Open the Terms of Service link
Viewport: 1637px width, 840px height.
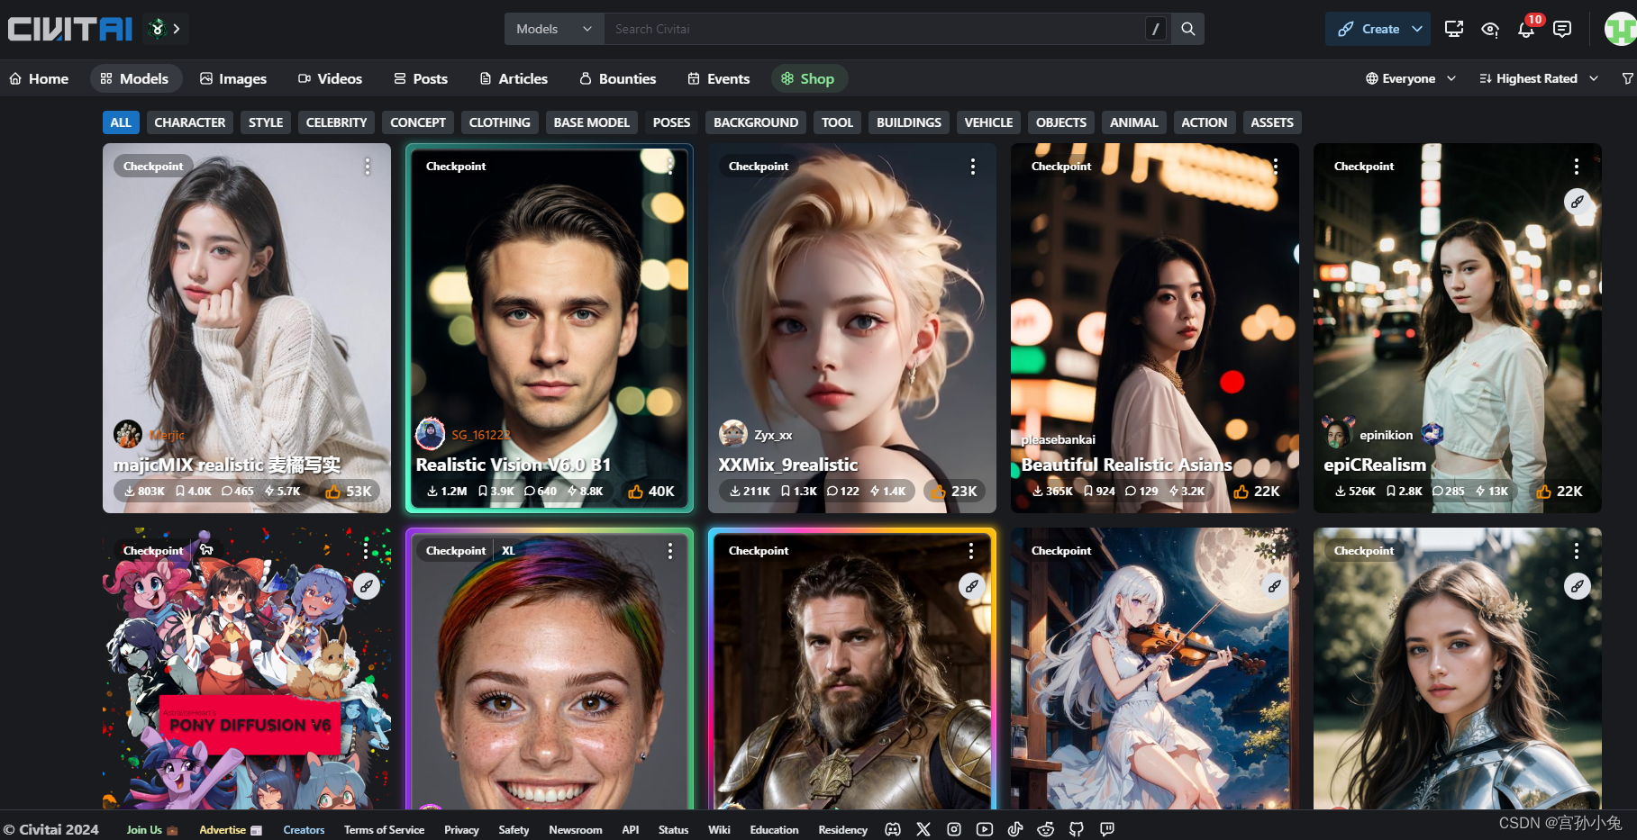(384, 829)
